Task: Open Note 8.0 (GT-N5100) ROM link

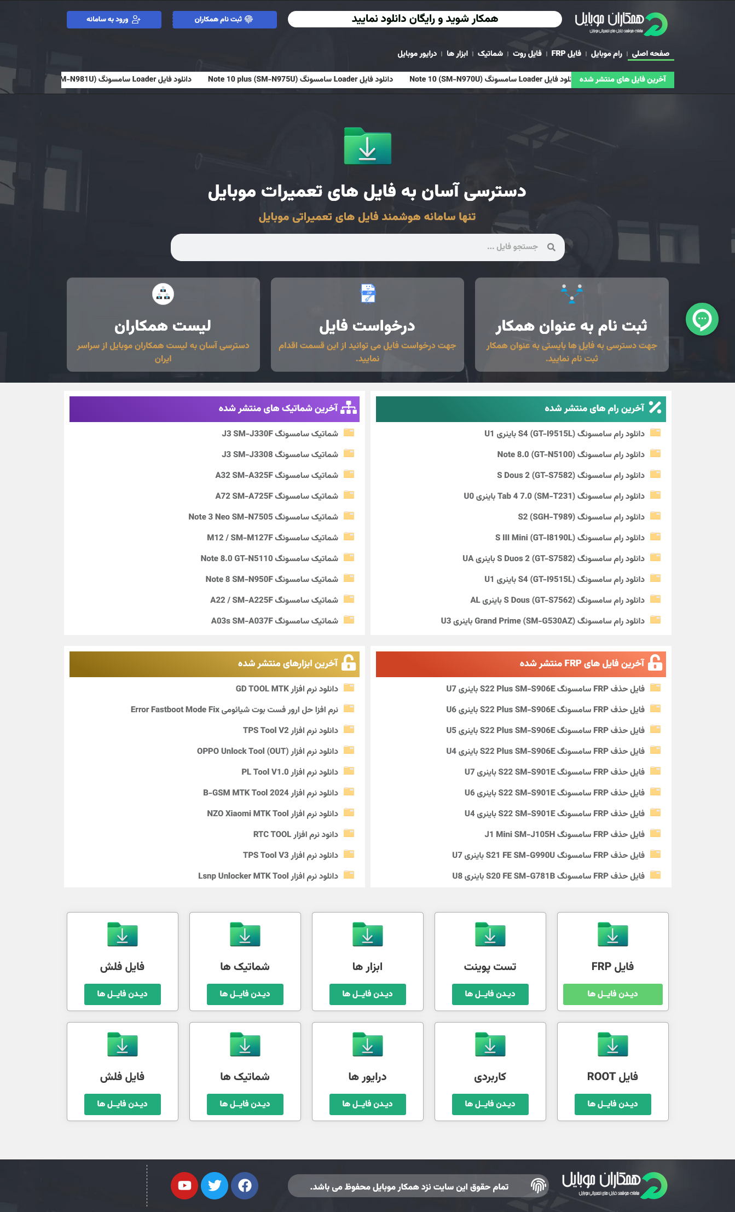Action: pyautogui.click(x=571, y=454)
